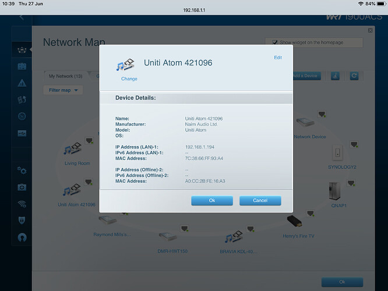Close the Network Map panel
388x291 pixels.
[x=370, y=30]
